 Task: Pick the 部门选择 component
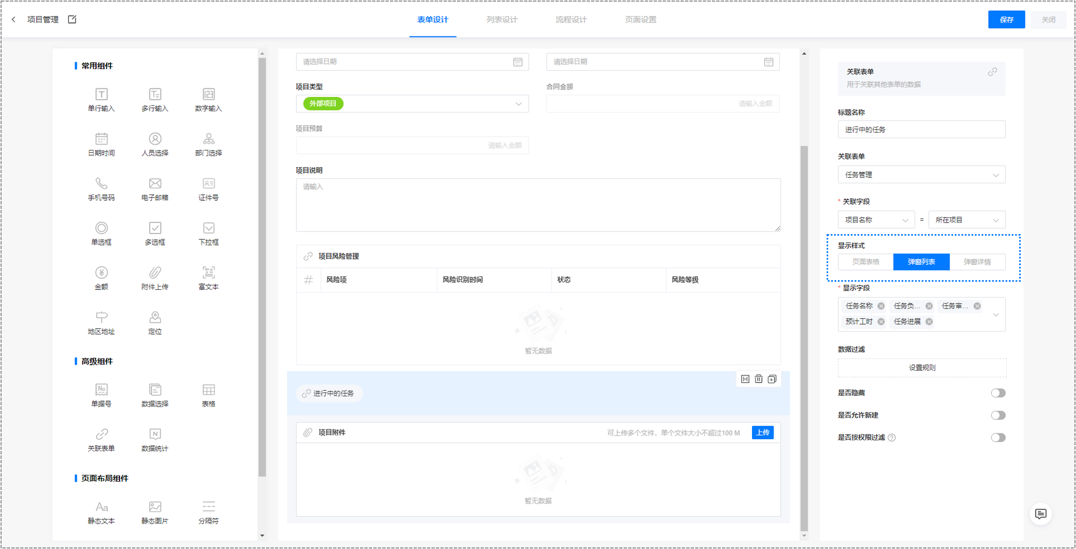pyautogui.click(x=209, y=145)
